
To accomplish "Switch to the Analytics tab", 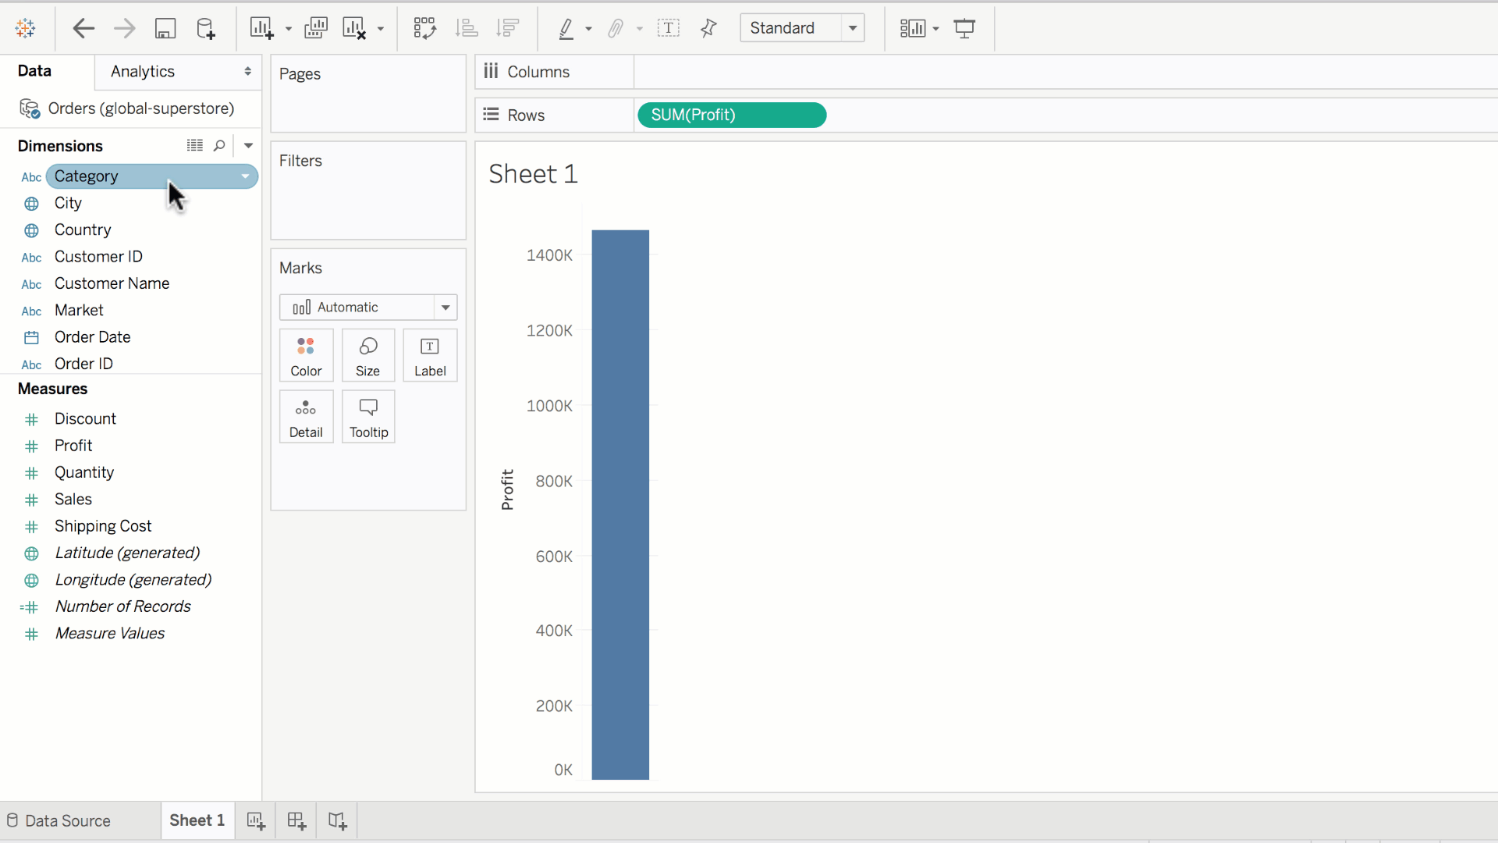I will tap(143, 71).
